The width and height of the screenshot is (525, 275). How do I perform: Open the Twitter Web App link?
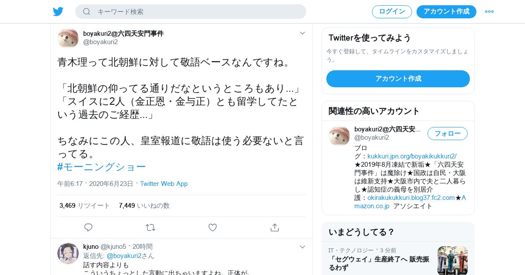click(164, 184)
